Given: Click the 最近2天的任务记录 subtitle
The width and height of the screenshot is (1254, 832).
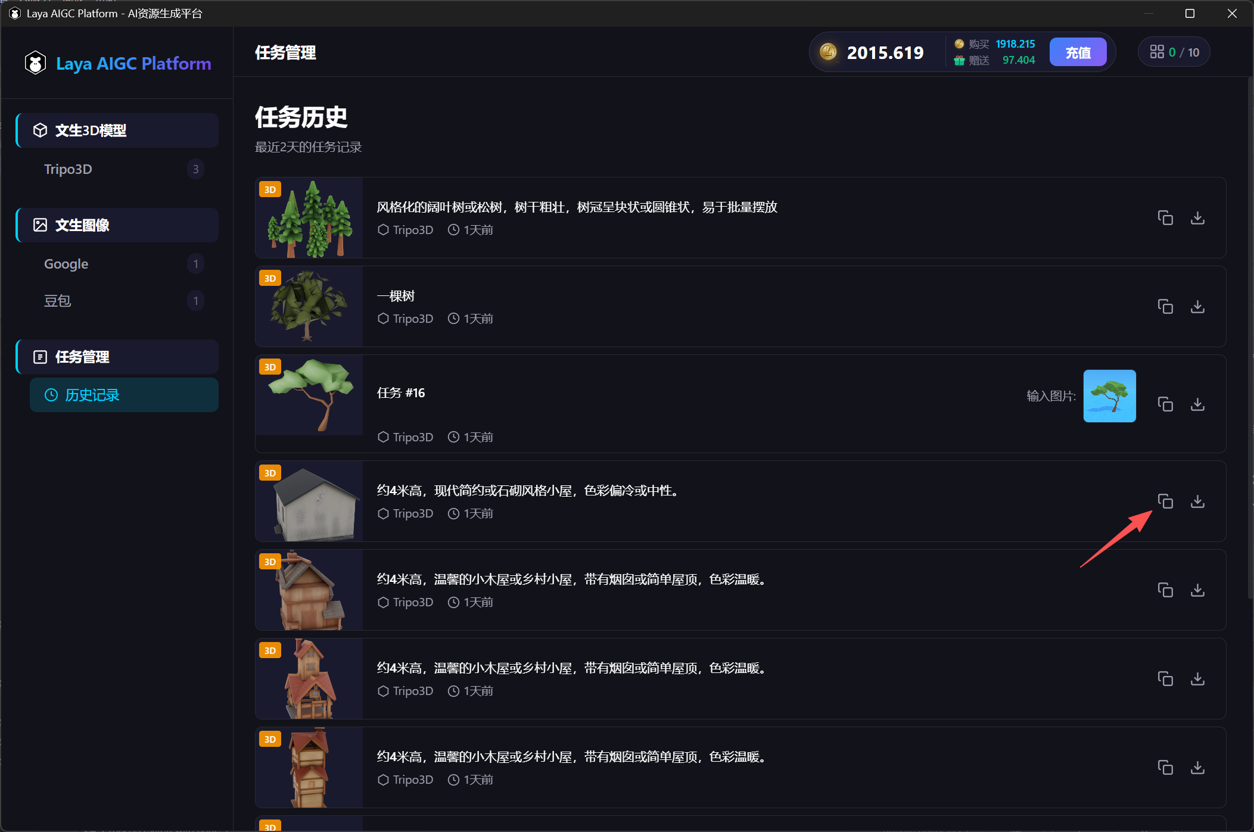Looking at the screenshot, I should [309, 147].
